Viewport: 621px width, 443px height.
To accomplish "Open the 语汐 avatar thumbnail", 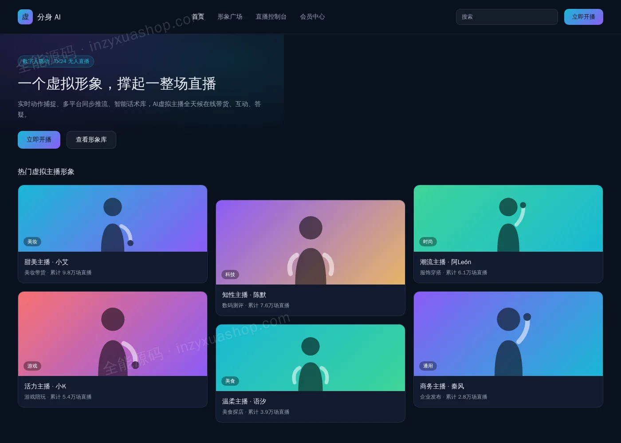I will click(310, 358).
